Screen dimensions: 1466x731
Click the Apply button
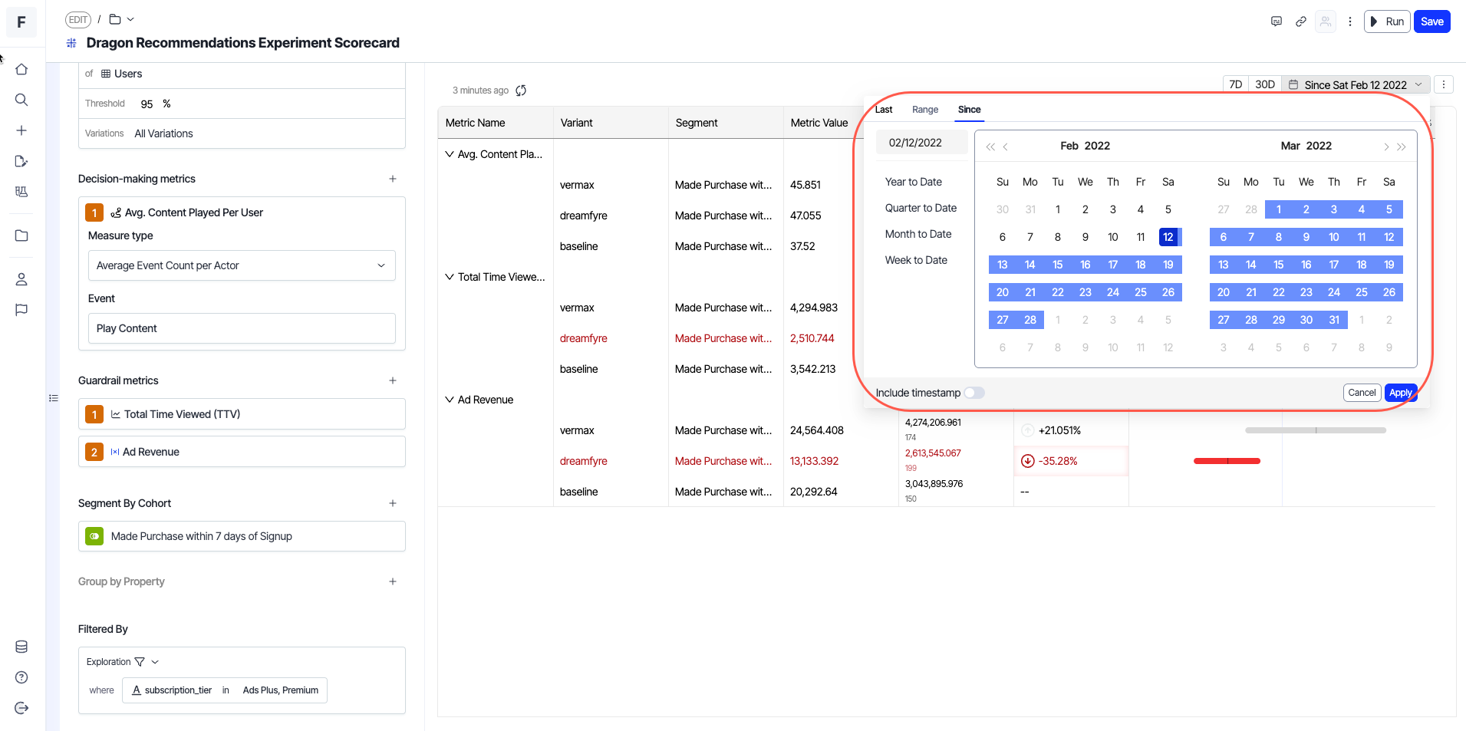coord(1401,393)
